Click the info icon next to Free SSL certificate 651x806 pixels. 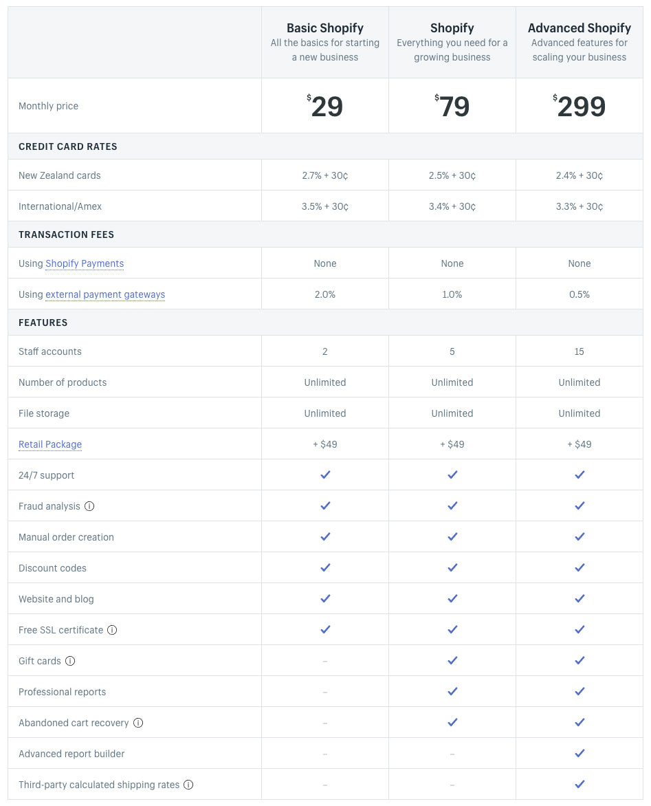[112, 630]
